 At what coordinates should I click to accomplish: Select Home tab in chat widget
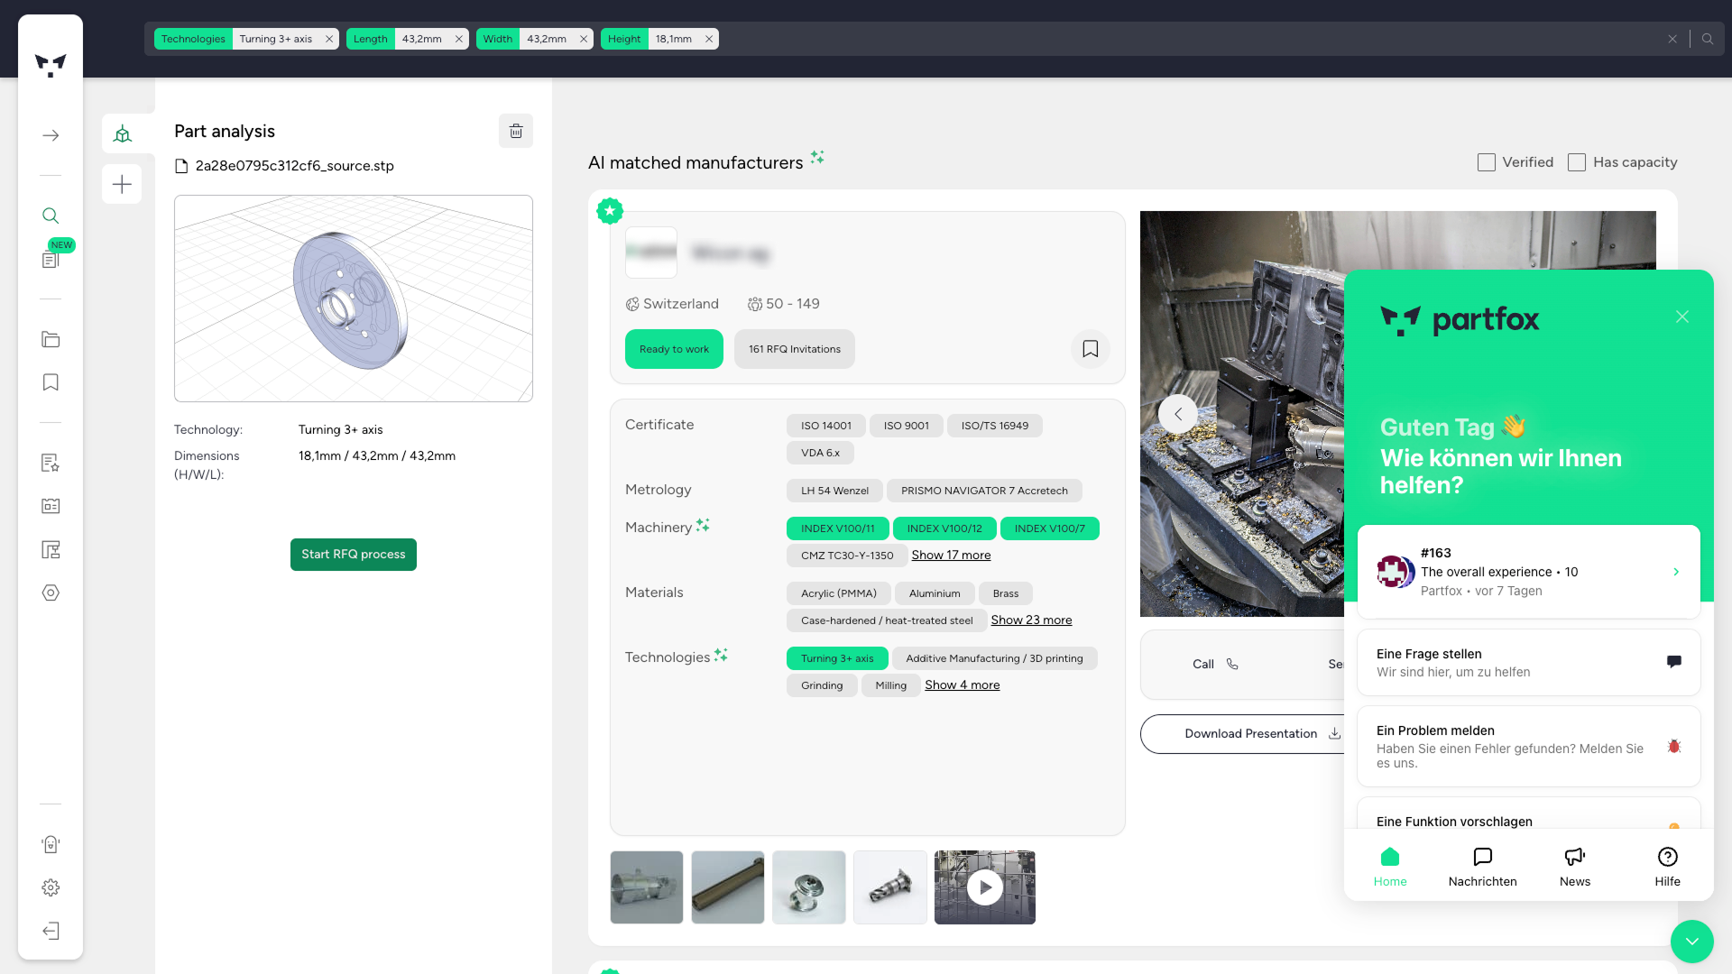tap(1390, 867)
